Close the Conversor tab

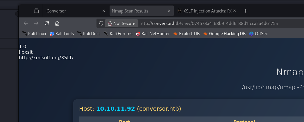click(x=104, y=11)
